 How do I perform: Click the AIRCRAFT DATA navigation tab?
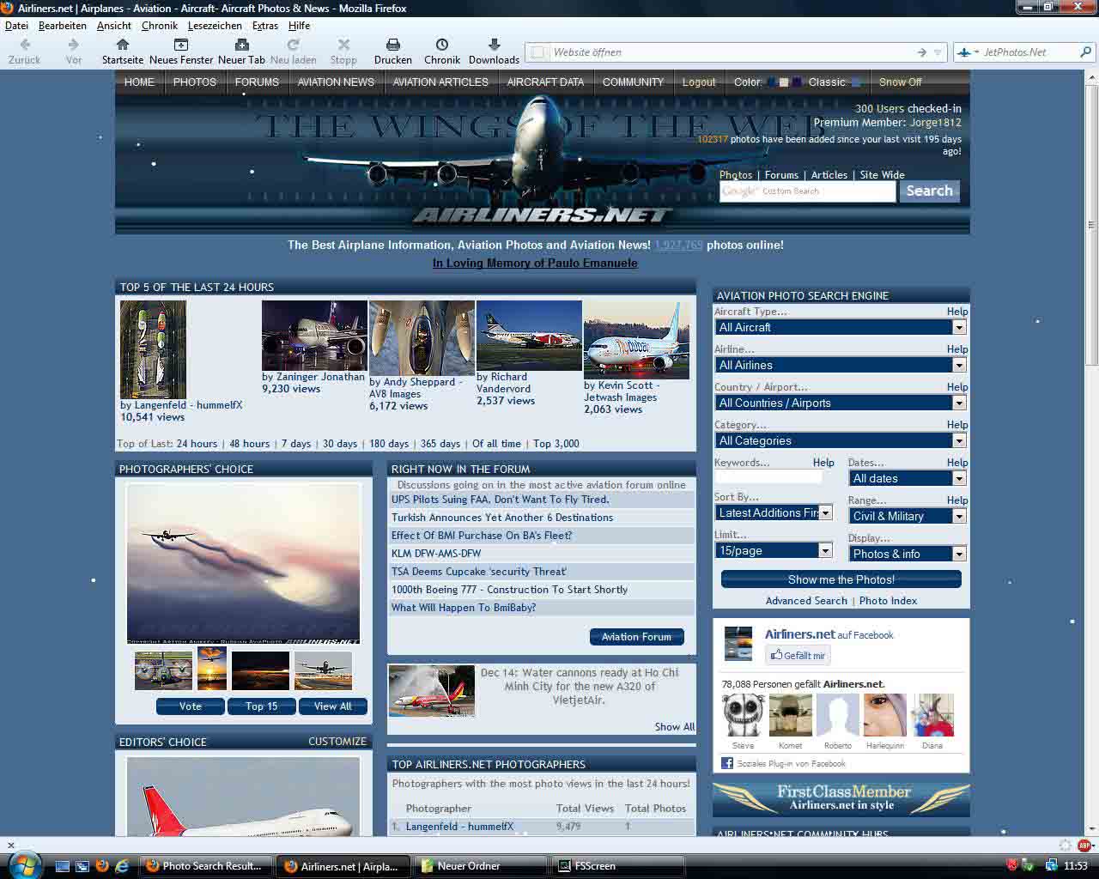pos(545,82)
